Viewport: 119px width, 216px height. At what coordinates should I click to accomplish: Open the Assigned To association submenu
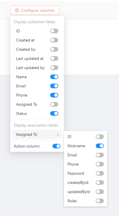pos(37,134)
